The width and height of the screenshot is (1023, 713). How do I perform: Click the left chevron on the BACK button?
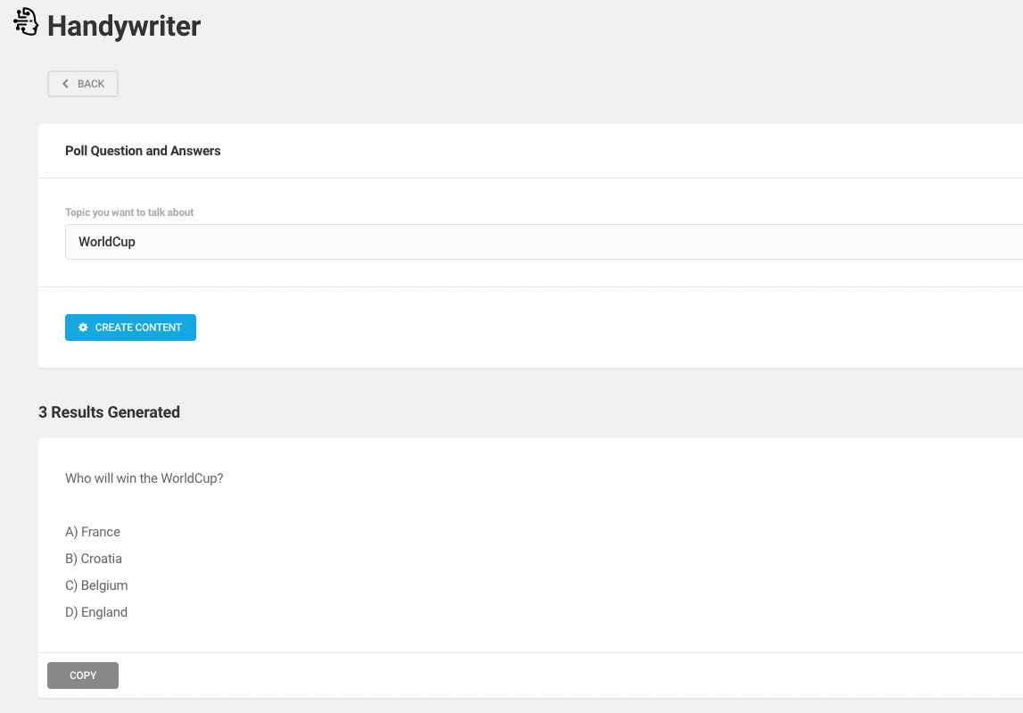tap(64, 83)
